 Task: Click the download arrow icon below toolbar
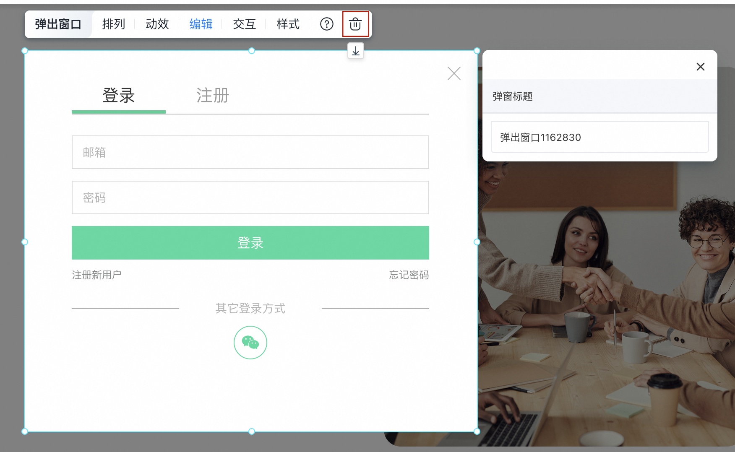(355, 51)
